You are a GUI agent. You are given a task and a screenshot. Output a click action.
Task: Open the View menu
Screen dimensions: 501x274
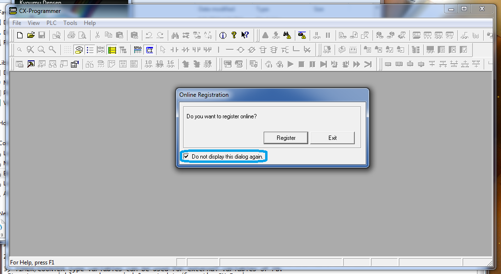[x=34, y=23]
